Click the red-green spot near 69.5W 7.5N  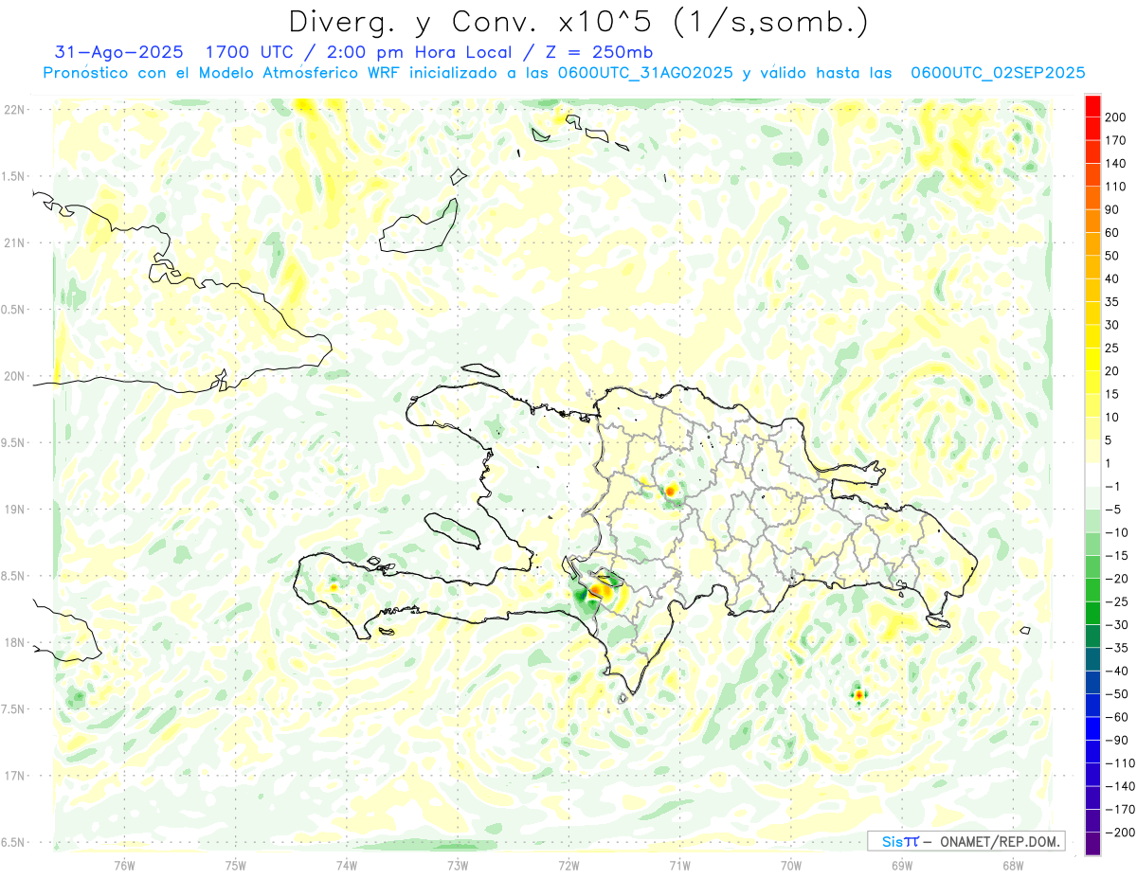point(858,694)
